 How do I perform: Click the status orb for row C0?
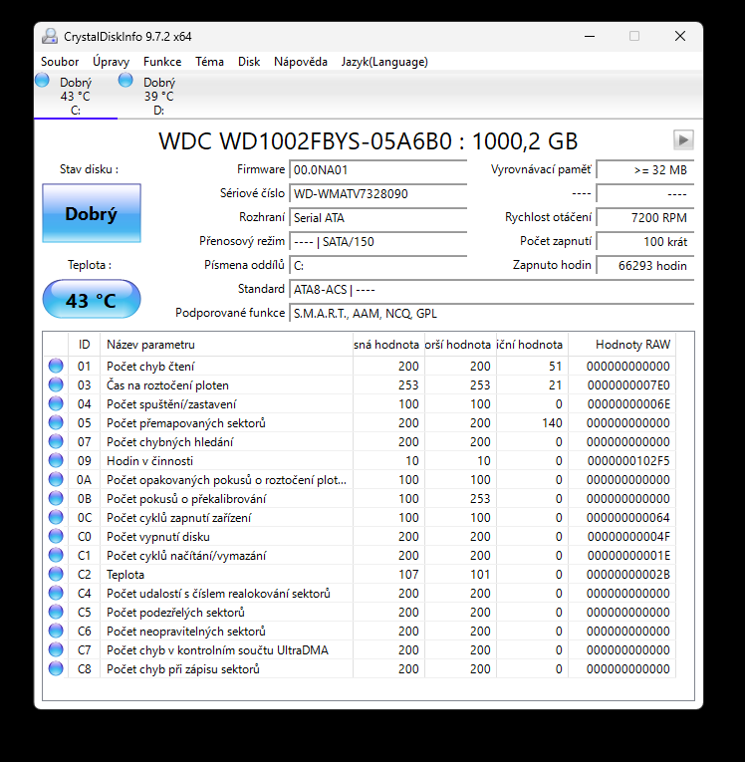point(56,536)
